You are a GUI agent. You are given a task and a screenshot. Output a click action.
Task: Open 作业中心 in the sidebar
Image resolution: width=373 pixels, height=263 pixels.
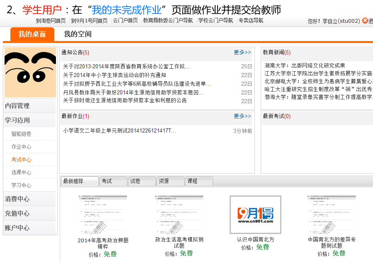[x=22, y=147]
